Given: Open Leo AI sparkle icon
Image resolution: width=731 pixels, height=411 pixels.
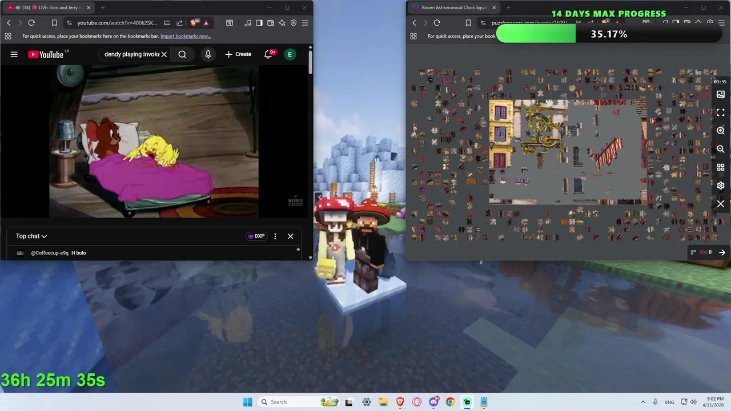Looking at the screenshot, I should click(x=282, y=23).
